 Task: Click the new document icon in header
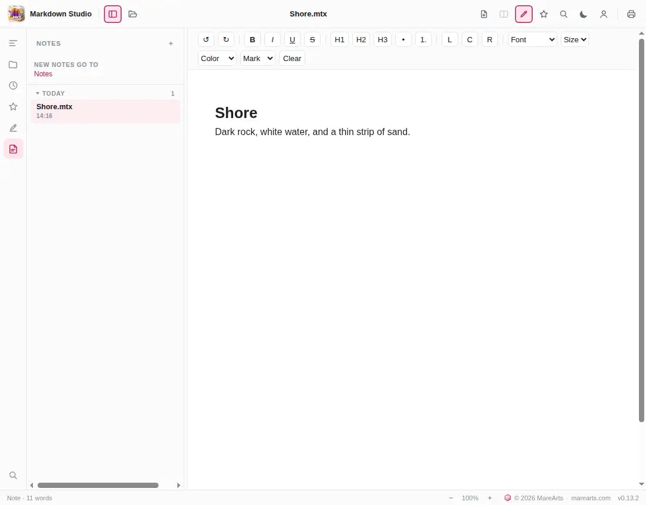(x=484, y=14)
